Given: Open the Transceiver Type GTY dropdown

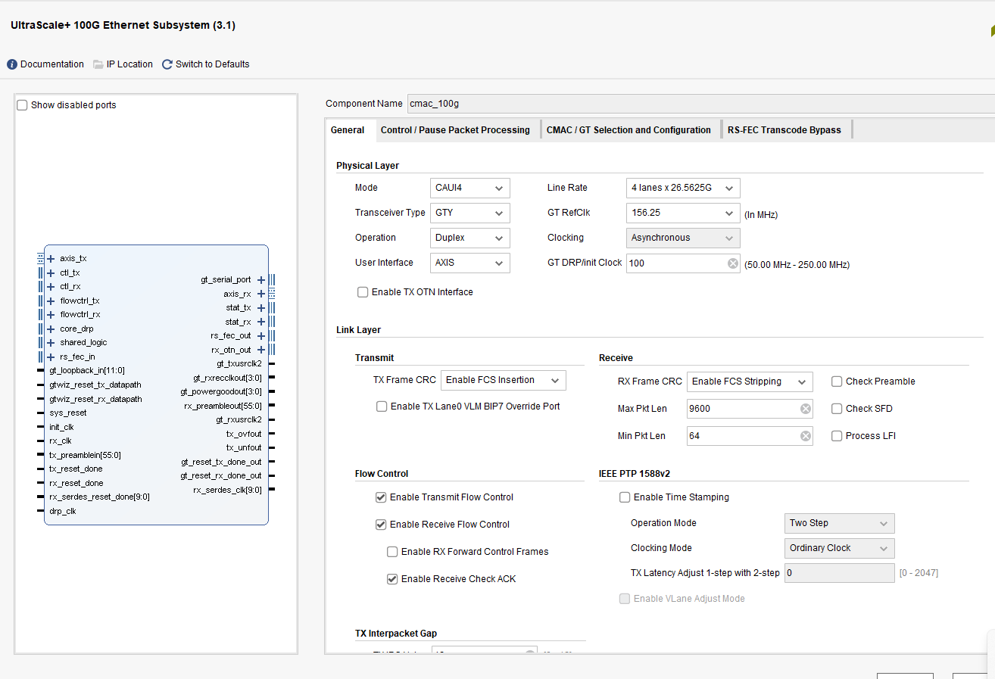Looking at the screenshot, I should pyautogui.click(x=470, y=213).
